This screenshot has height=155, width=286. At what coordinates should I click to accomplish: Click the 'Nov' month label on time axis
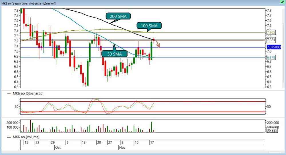(x=122, y=148)
